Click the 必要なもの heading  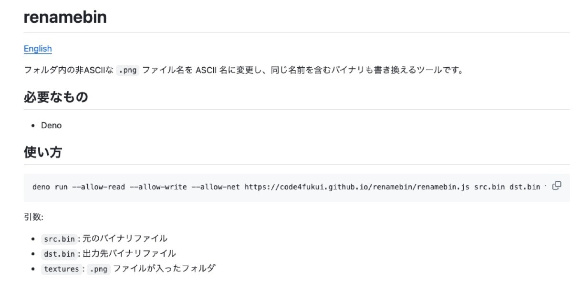[56, 97]
